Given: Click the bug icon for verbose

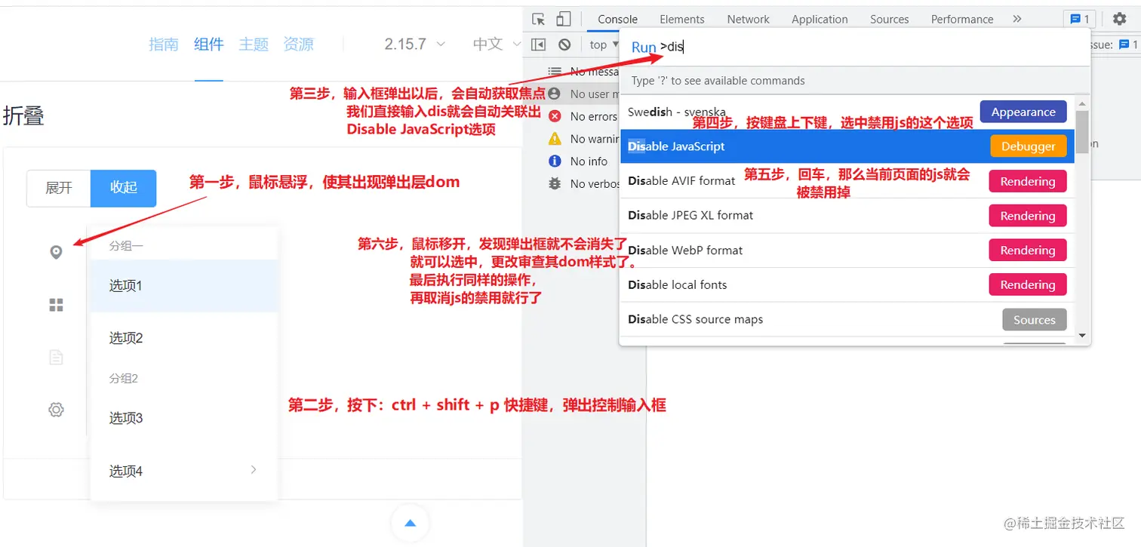Looking at the screenshot, I should point(555,183).
